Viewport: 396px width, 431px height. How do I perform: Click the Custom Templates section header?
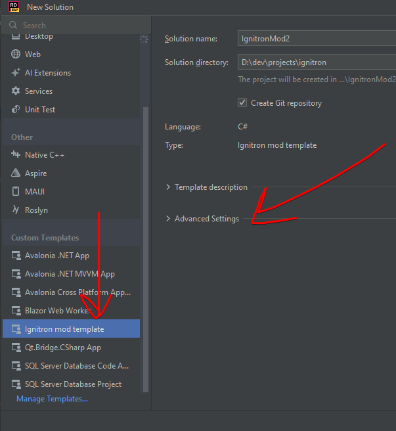point(45,237)
